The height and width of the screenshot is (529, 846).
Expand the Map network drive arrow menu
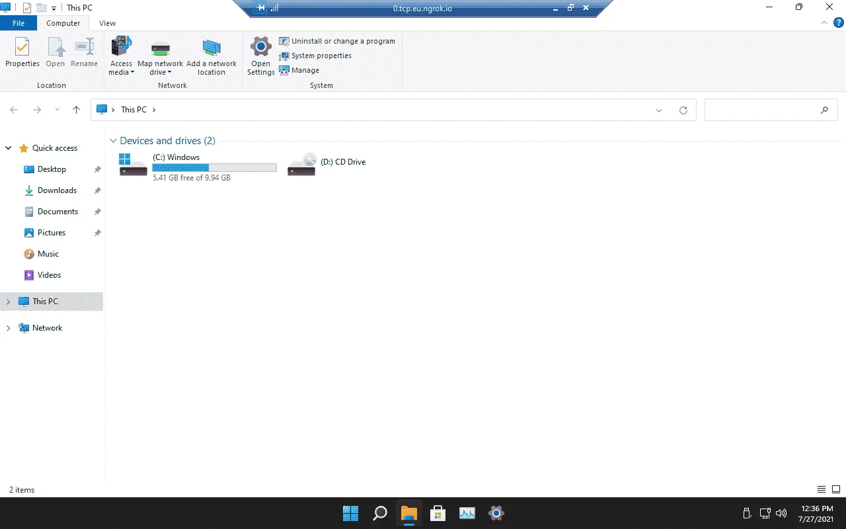click(169, 73)
